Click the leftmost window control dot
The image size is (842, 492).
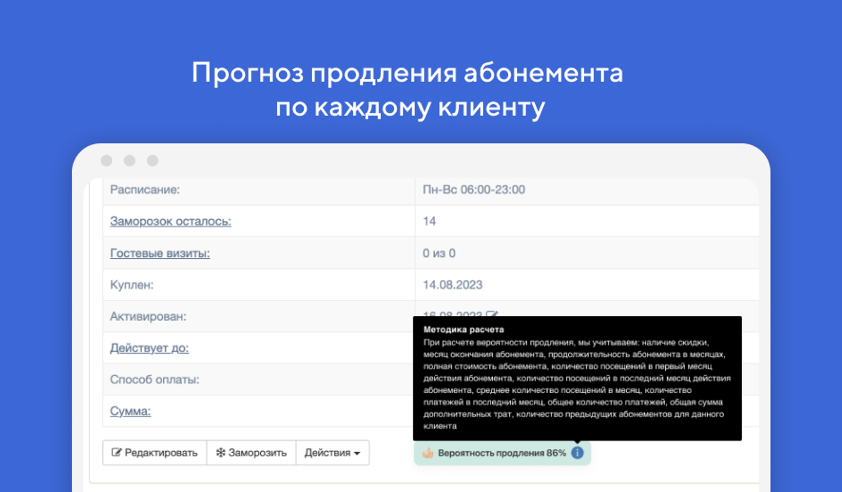[106, 161]
